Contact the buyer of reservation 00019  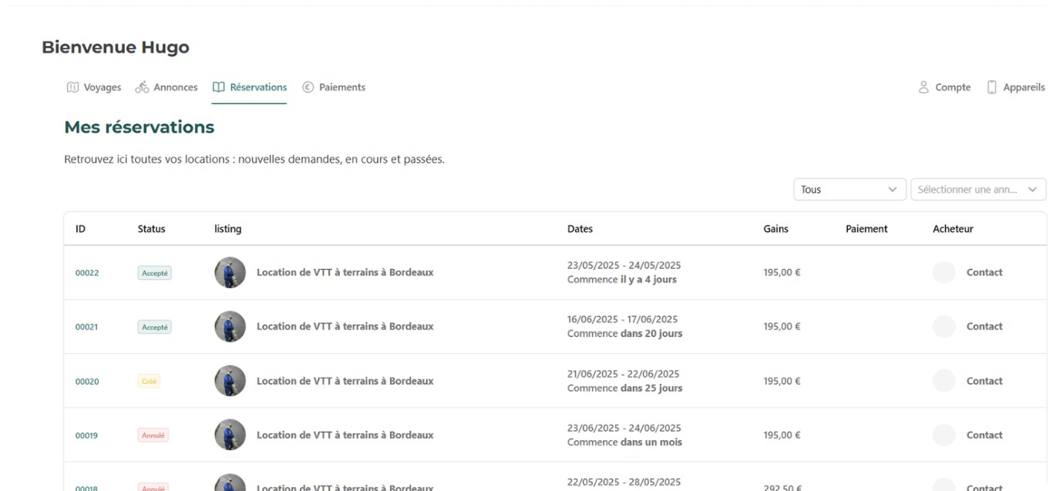[x=984, y=436]
